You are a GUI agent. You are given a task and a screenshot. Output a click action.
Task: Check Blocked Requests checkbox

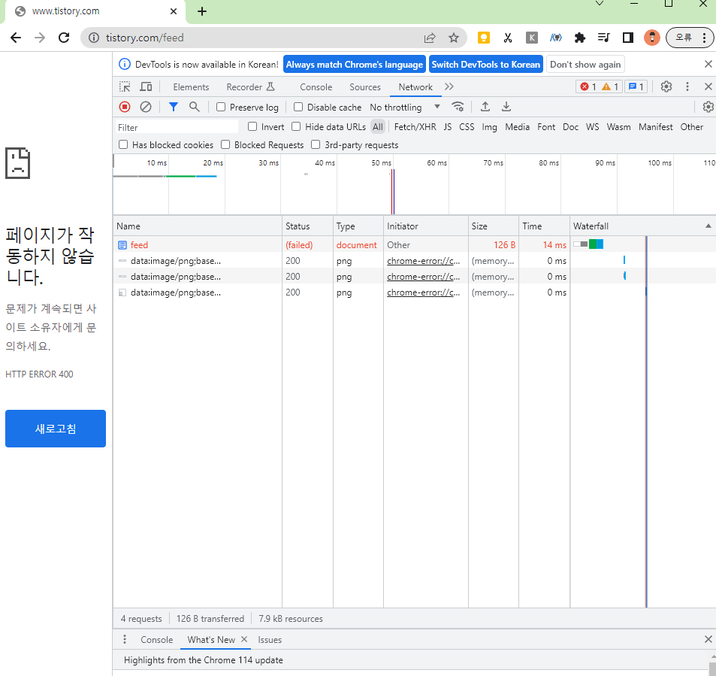(225, 145)
